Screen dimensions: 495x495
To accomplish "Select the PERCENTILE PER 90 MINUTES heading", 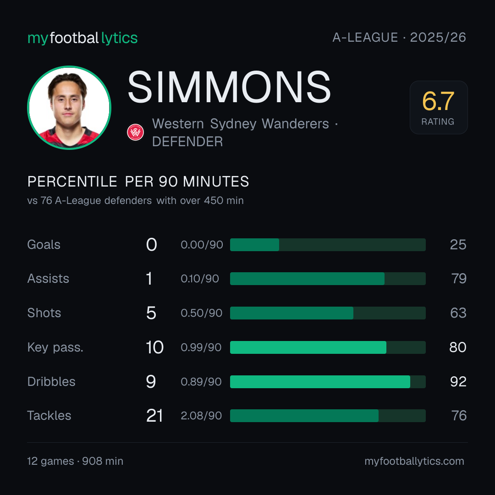I will click(138, 182).
